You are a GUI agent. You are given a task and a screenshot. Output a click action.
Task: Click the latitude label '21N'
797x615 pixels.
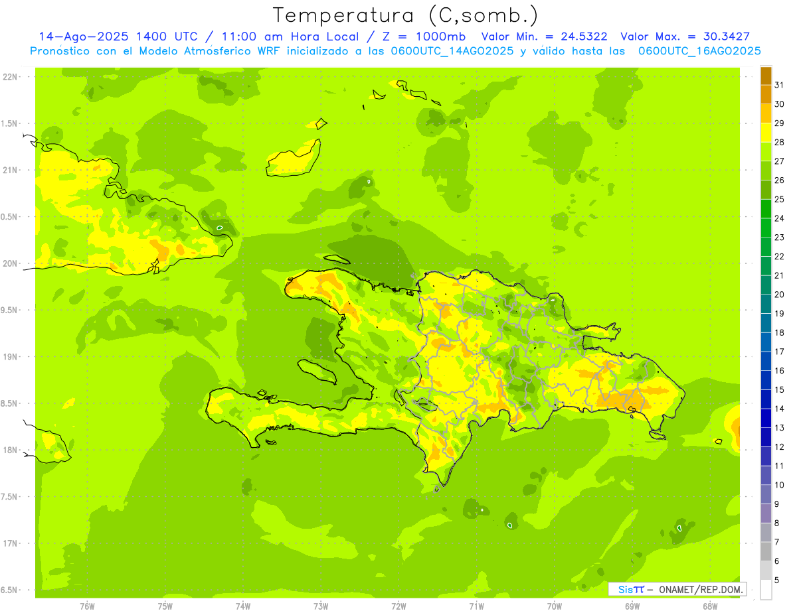(11, 171)
